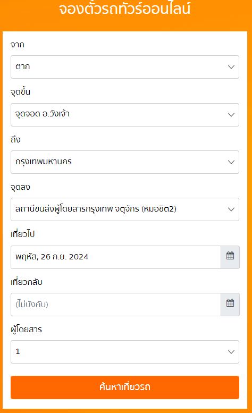Click the จุดลง label text

pos(20,187)
